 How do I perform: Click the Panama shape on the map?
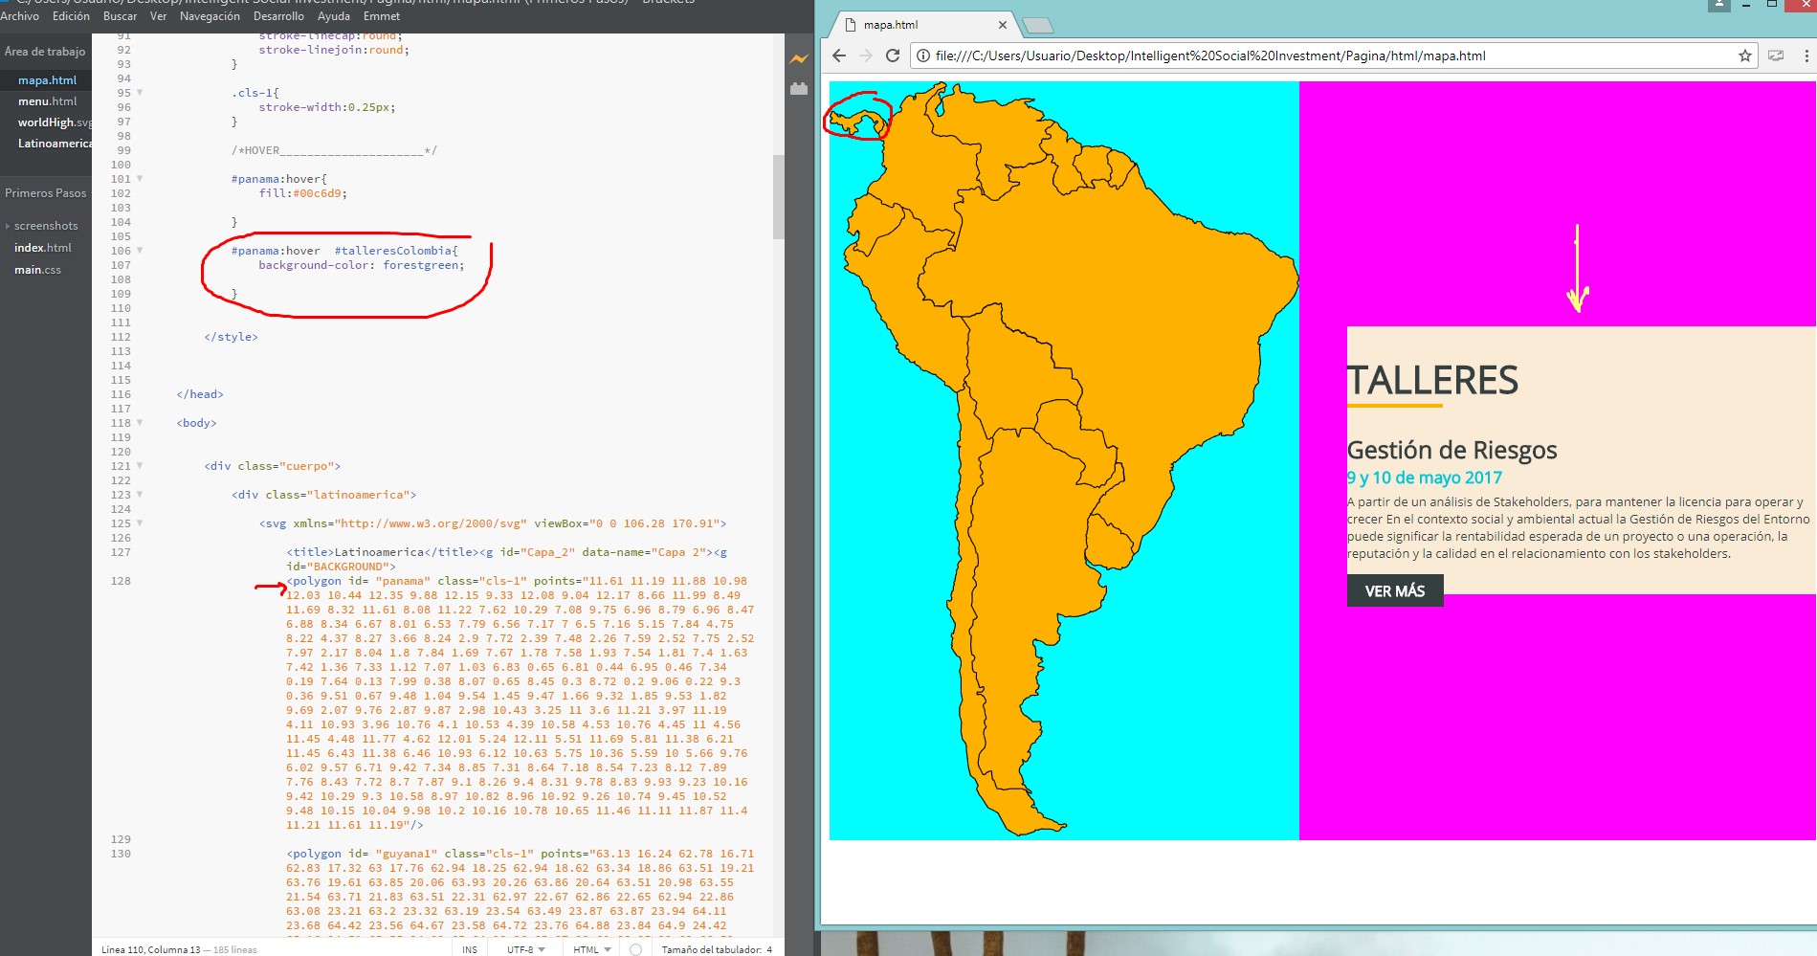point(858,122)
